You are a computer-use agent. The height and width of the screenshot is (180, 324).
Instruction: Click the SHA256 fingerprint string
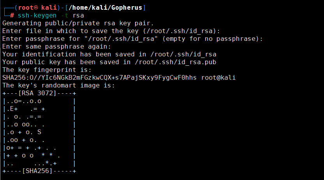[99, 78]
